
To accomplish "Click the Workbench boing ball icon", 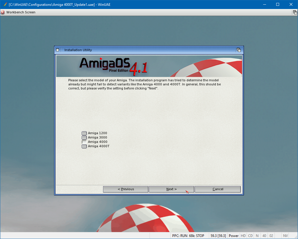I will tap(3, 12).
